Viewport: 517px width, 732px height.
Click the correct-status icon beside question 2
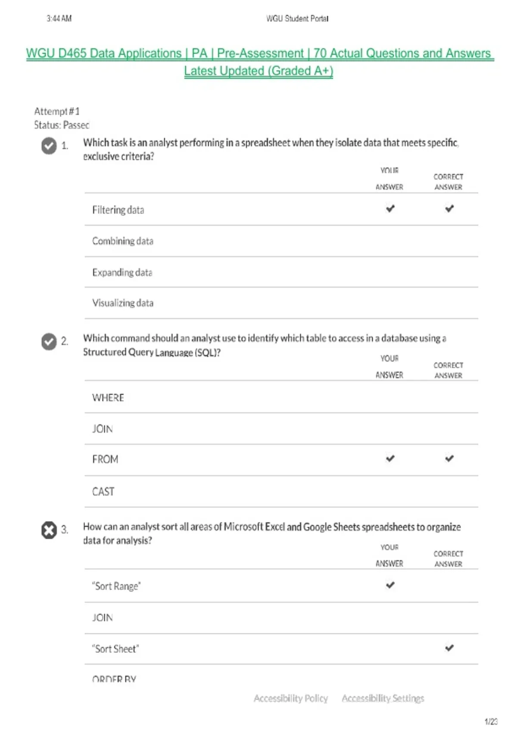49,341
